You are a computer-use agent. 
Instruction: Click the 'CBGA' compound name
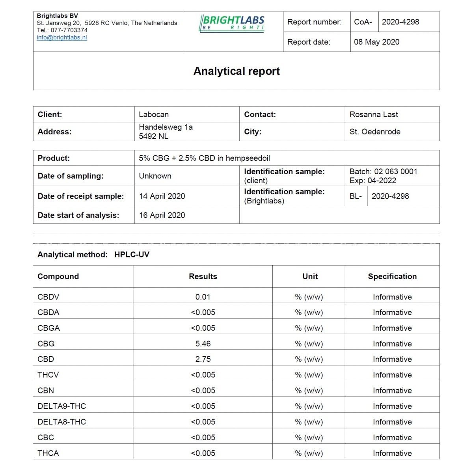pyautogui.click(x=48, y=328)
